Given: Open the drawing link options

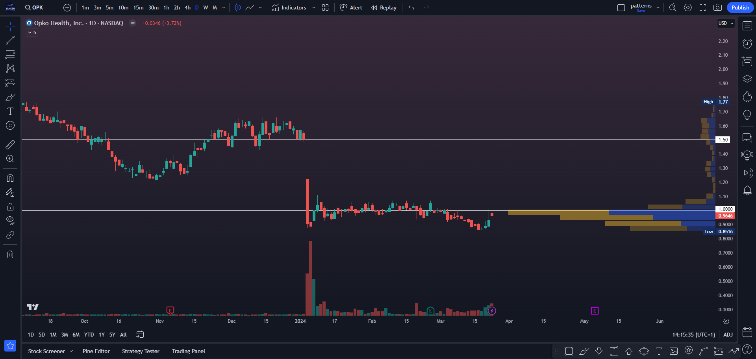Looking at the screenshot, I should coord(10,235).
